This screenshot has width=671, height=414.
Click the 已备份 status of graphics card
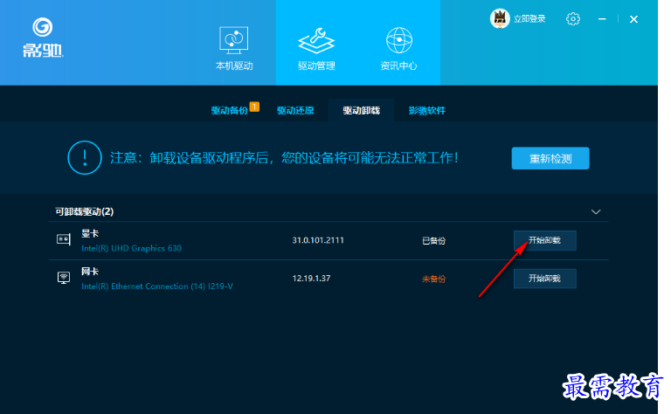(433, 241)
